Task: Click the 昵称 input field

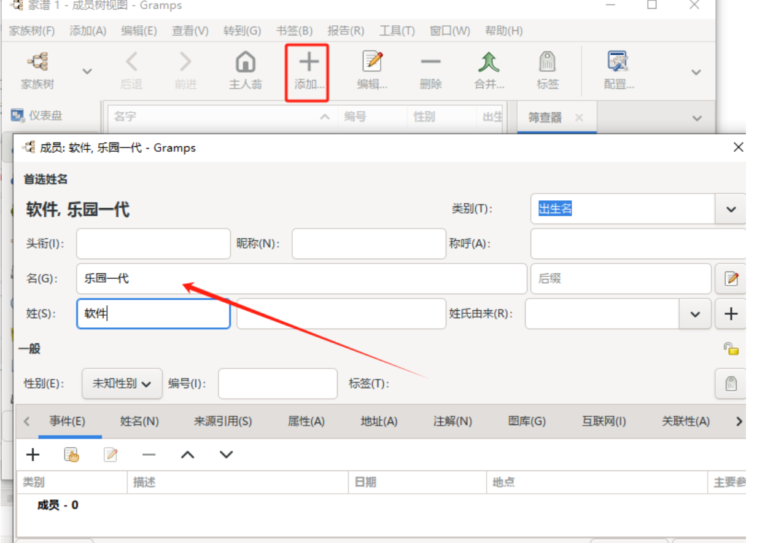Action: pyautogui.click(x=369, y=243)
